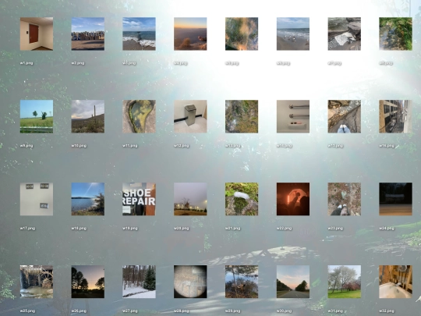Viewport: 421px width, 316px height.
Task: Select the metal trash can thumbnail w12.png
Action: (190, 116)
